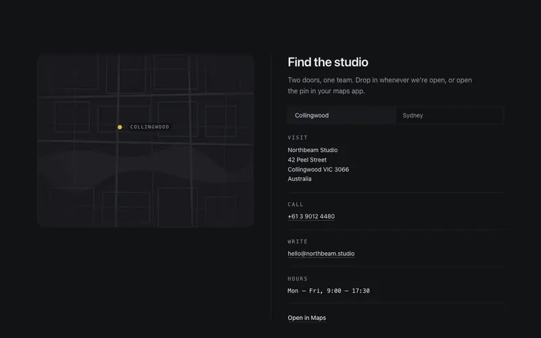Screen dimensions: 541x338
Task: Select 'Collingwood VIC 3066' address line
Action: pyautogui.click(x=318, y=170)
